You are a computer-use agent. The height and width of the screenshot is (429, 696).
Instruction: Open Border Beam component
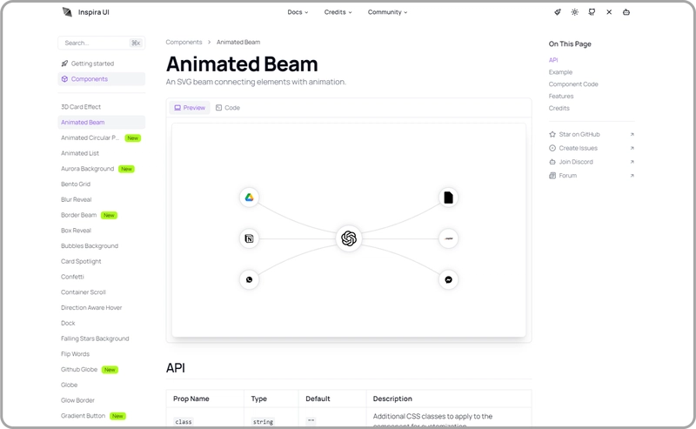pos(78,215)
